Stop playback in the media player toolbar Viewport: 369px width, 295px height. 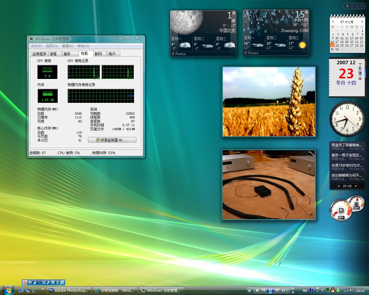(257, 290)
